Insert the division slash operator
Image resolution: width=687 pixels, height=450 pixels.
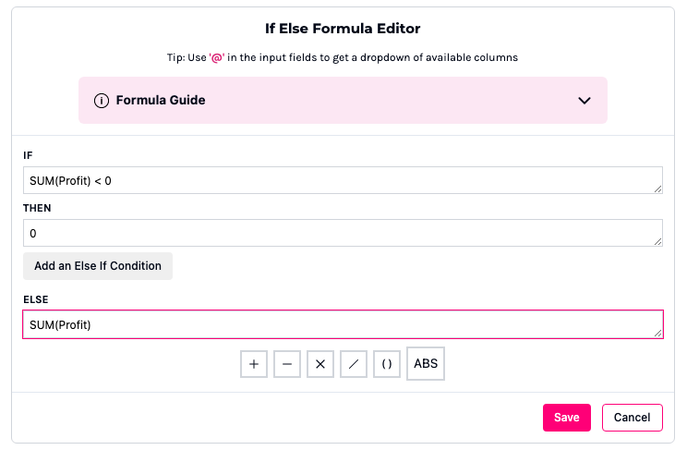354,364
